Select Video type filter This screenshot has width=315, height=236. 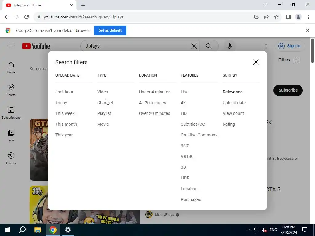102,92
